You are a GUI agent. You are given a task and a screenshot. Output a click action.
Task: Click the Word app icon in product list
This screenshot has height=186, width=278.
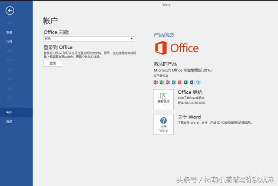pos(192,82)
